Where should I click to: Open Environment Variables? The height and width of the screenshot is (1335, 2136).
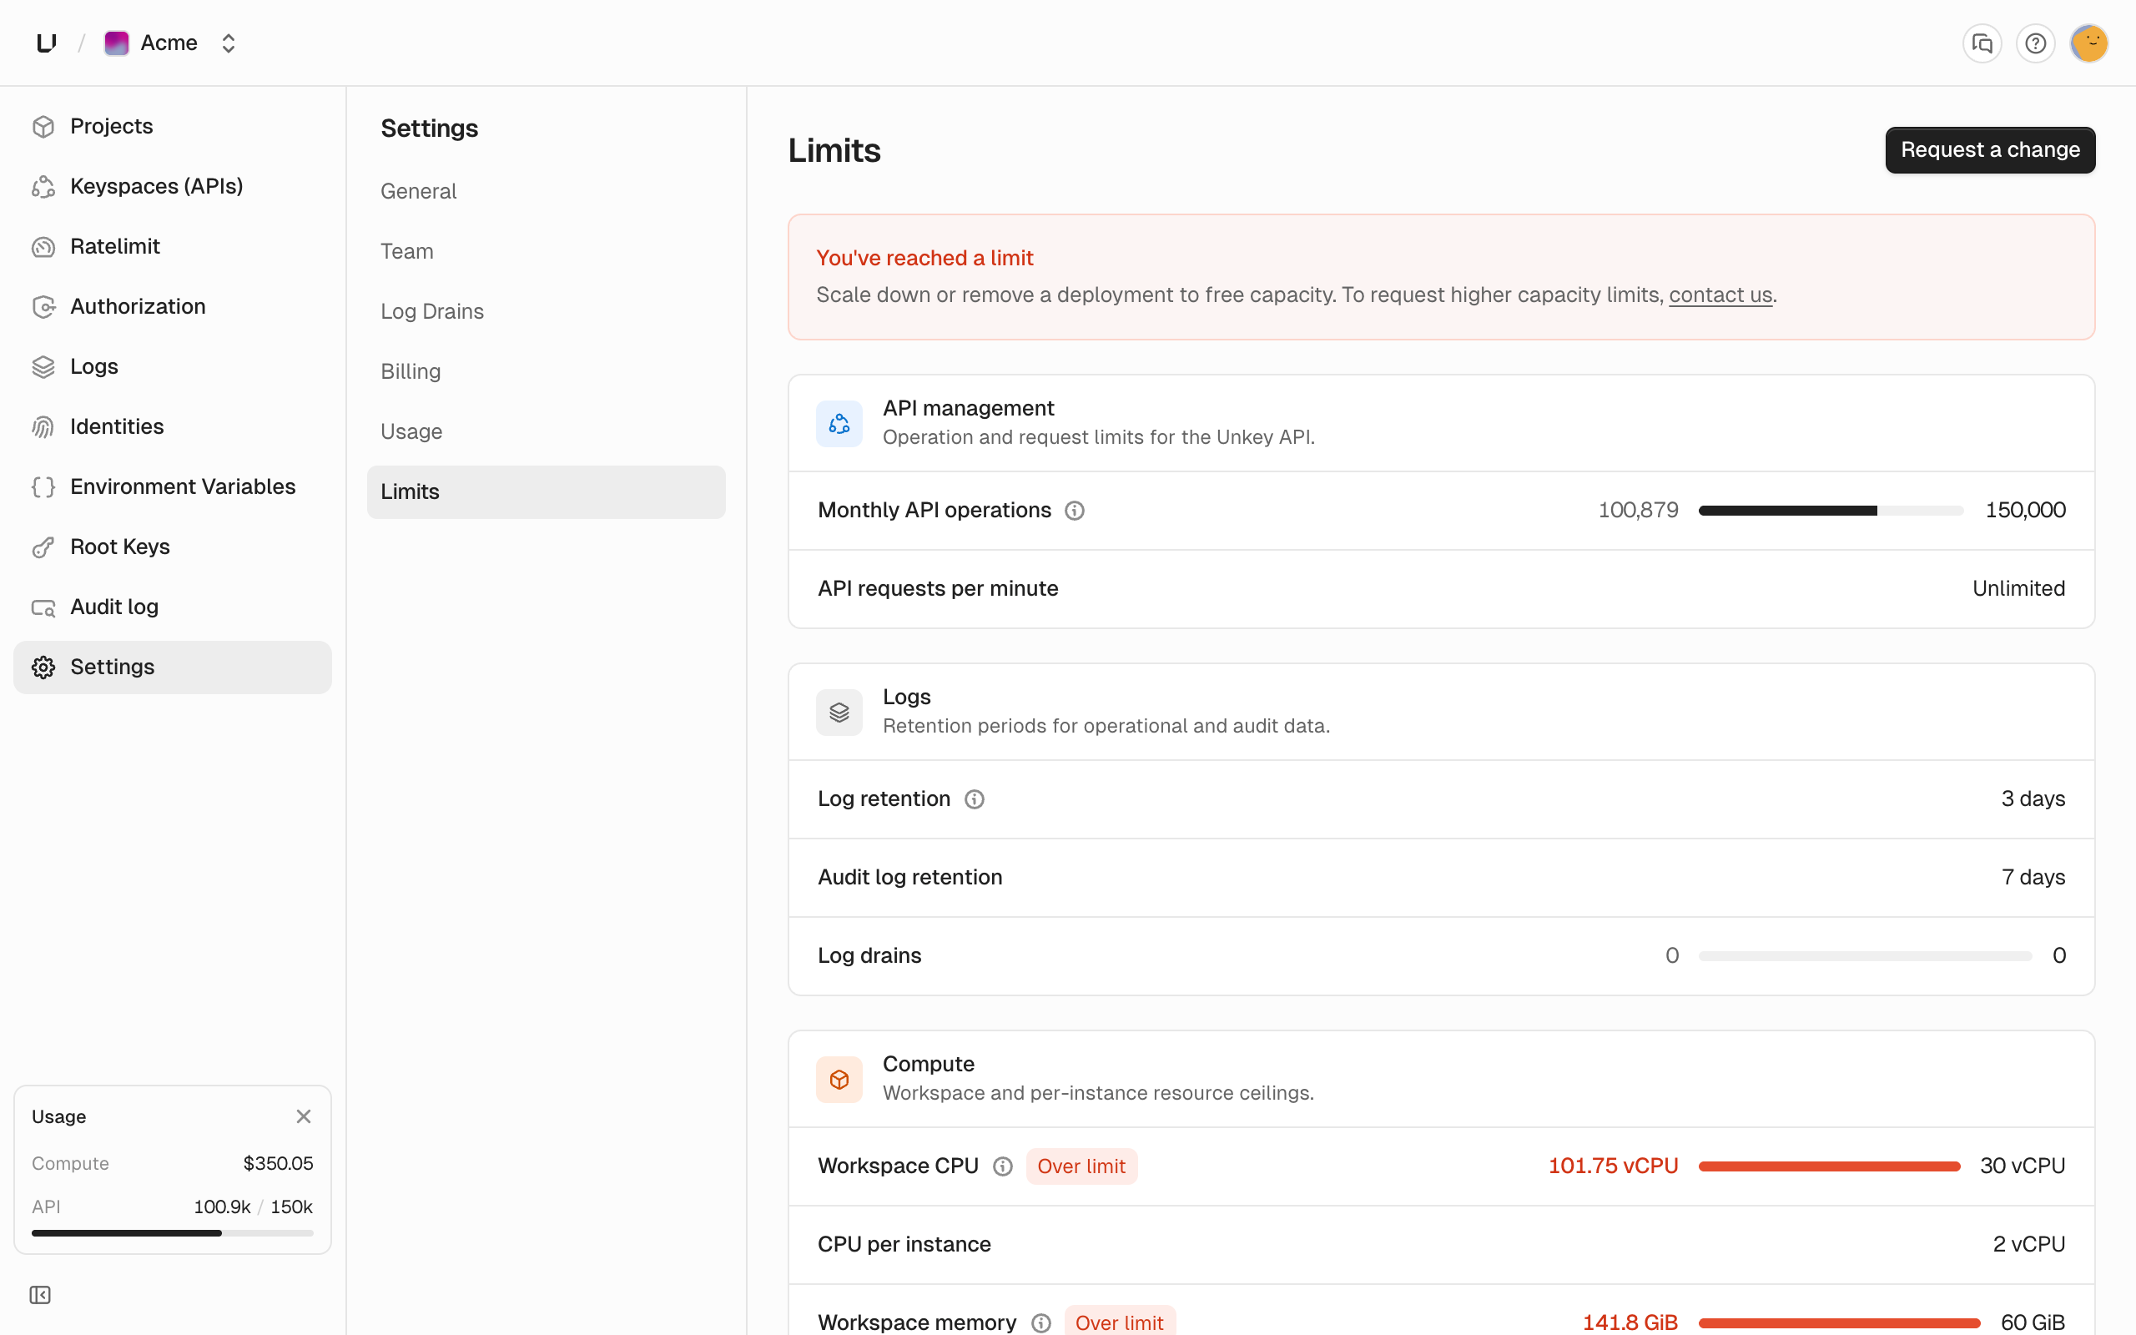coord(172,486)
